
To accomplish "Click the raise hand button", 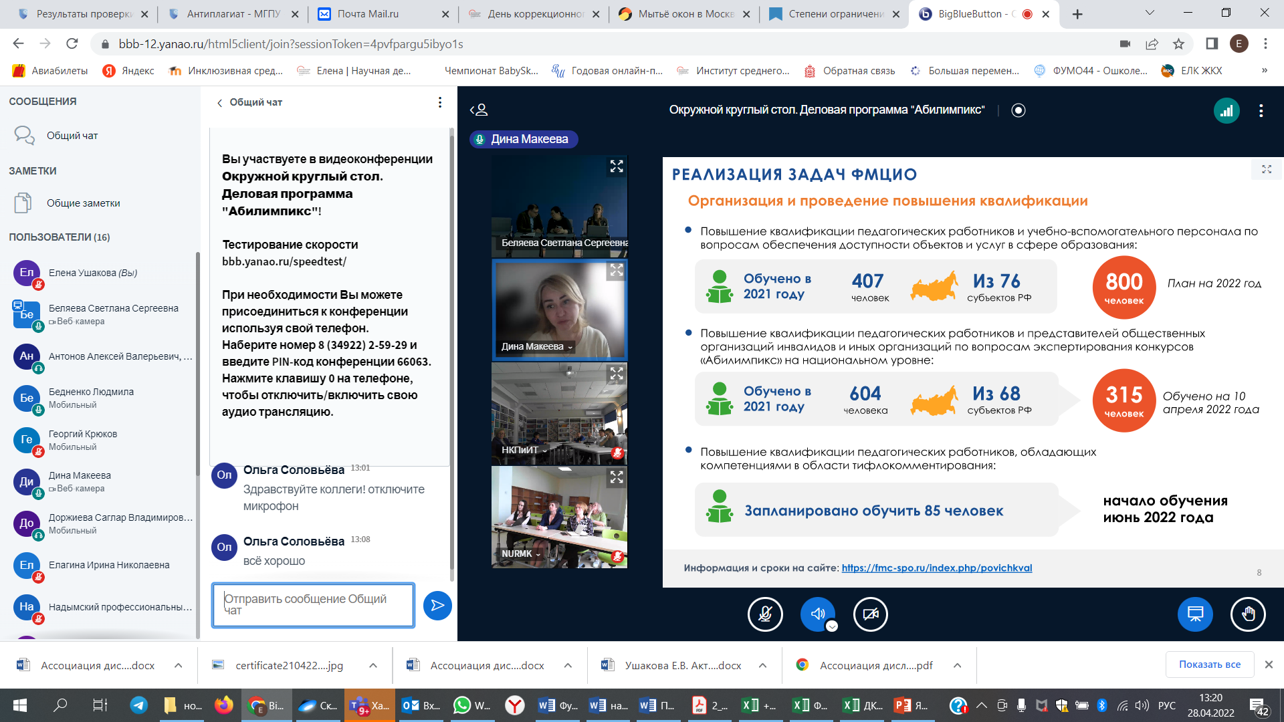I will 1248,614.
